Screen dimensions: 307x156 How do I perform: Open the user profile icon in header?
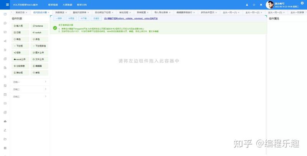click(247, 5)
